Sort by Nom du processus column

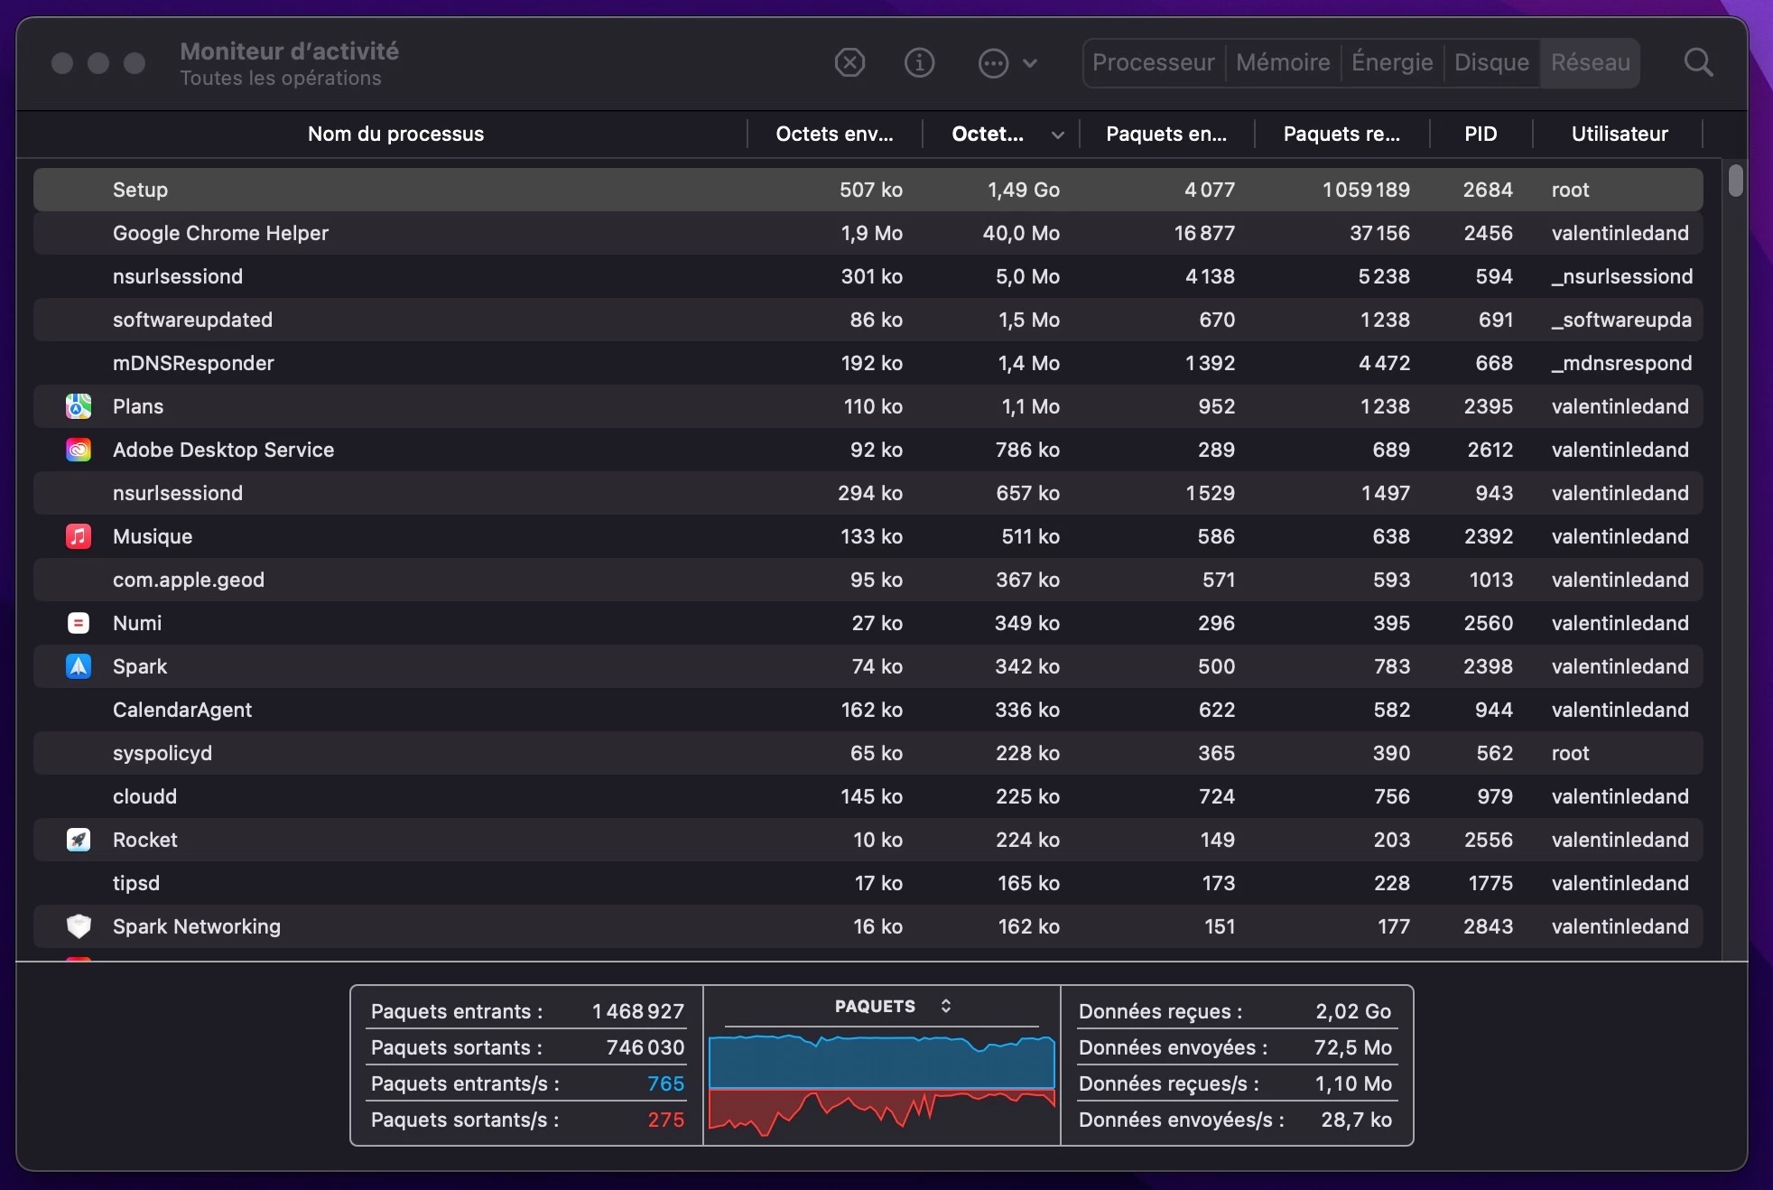[x=395, y=135]
